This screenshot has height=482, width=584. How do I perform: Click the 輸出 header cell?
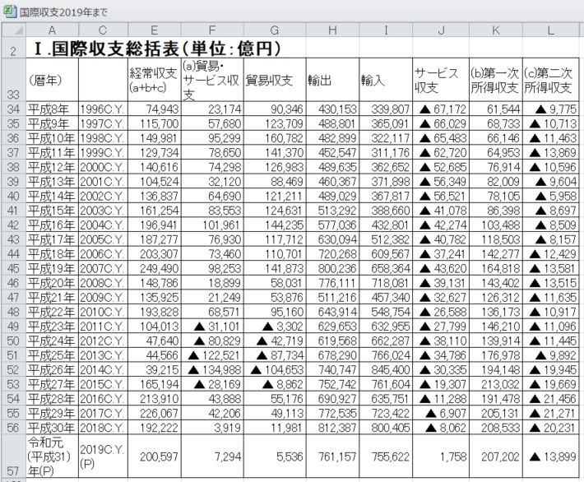pos(332,80)
